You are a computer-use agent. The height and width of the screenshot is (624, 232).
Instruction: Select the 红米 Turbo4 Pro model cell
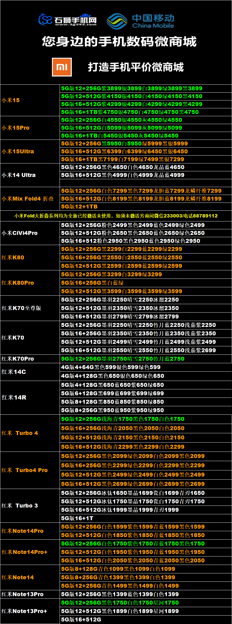coord(30,470)
